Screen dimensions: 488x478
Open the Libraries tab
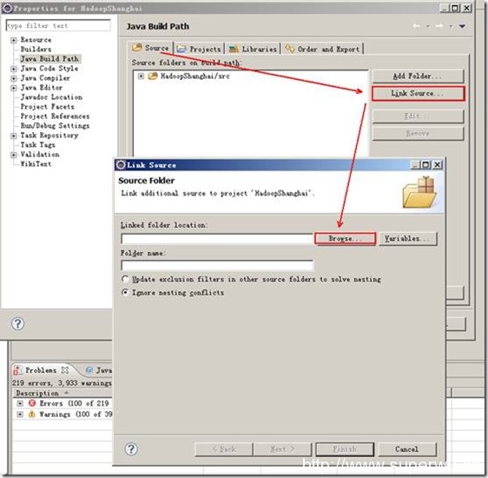[x=253, y=49]
